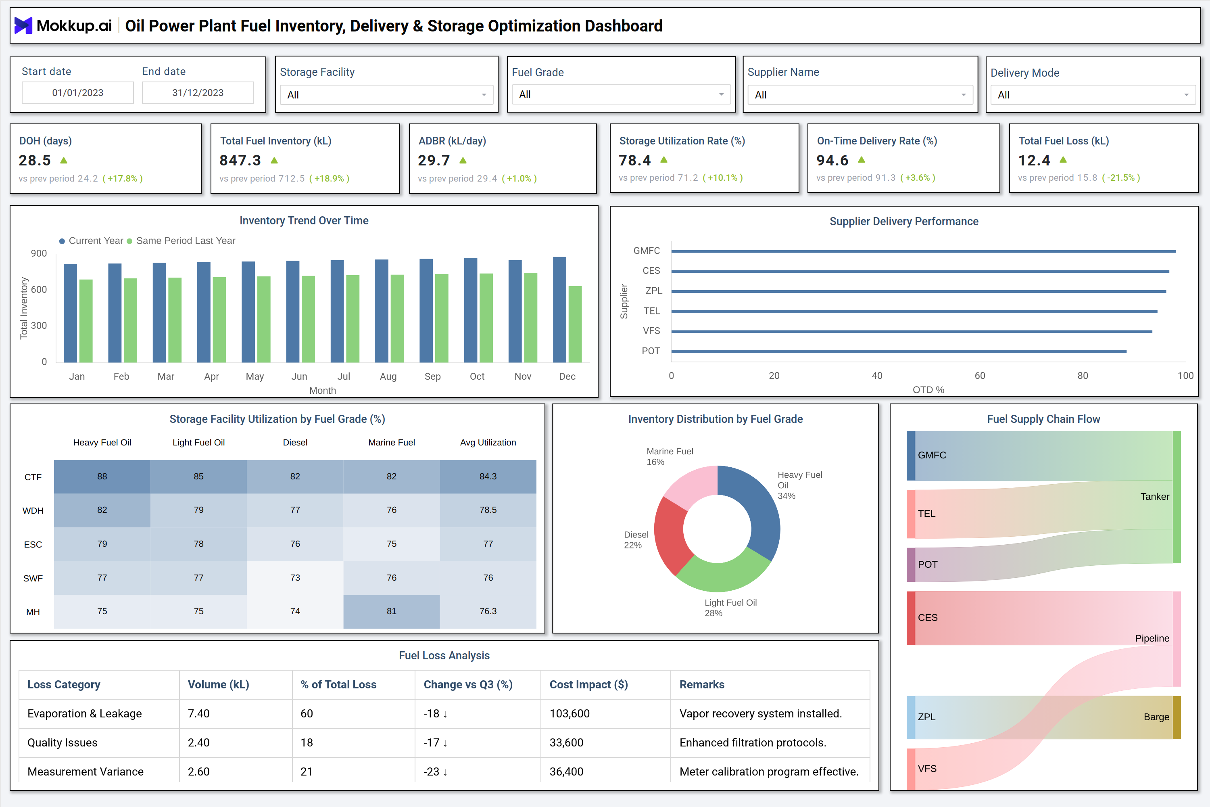1210x807 pixels.
Task: Click the blue Jul Current Year bar
Action: pyautogui.click(x=338, y=312)
